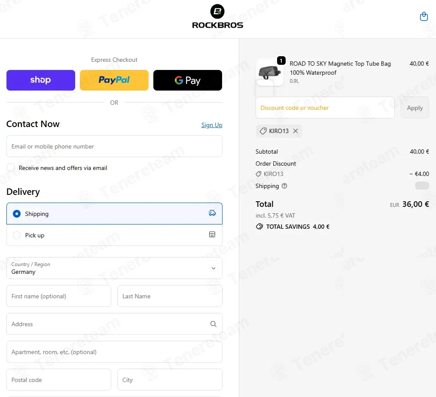Click the ROAD TO SKY Magnetic Top Tube Bag title
Image resolution: width=436 pixels, height=397 pixels.
click(x=340, y=68)
